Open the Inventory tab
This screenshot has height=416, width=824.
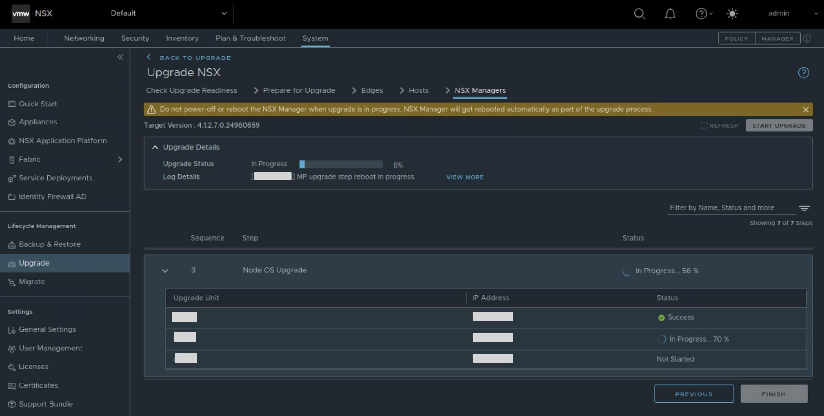tap(182, 38)
